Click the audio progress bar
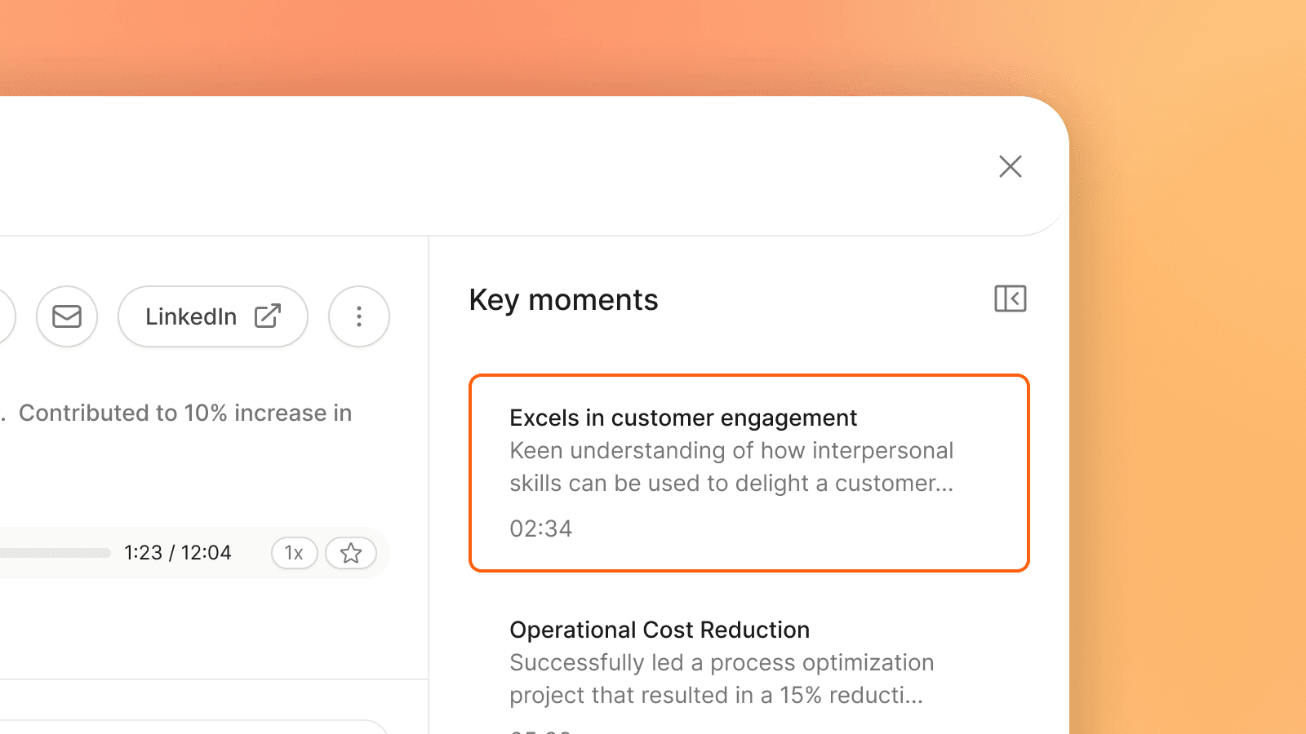The width and height of the screenshot is (1306, 734). (x=55, y=553)
